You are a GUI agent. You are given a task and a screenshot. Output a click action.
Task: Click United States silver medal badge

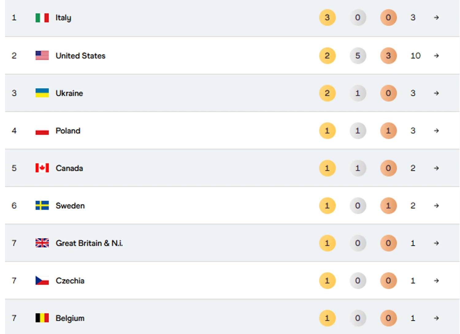point(358,55)
